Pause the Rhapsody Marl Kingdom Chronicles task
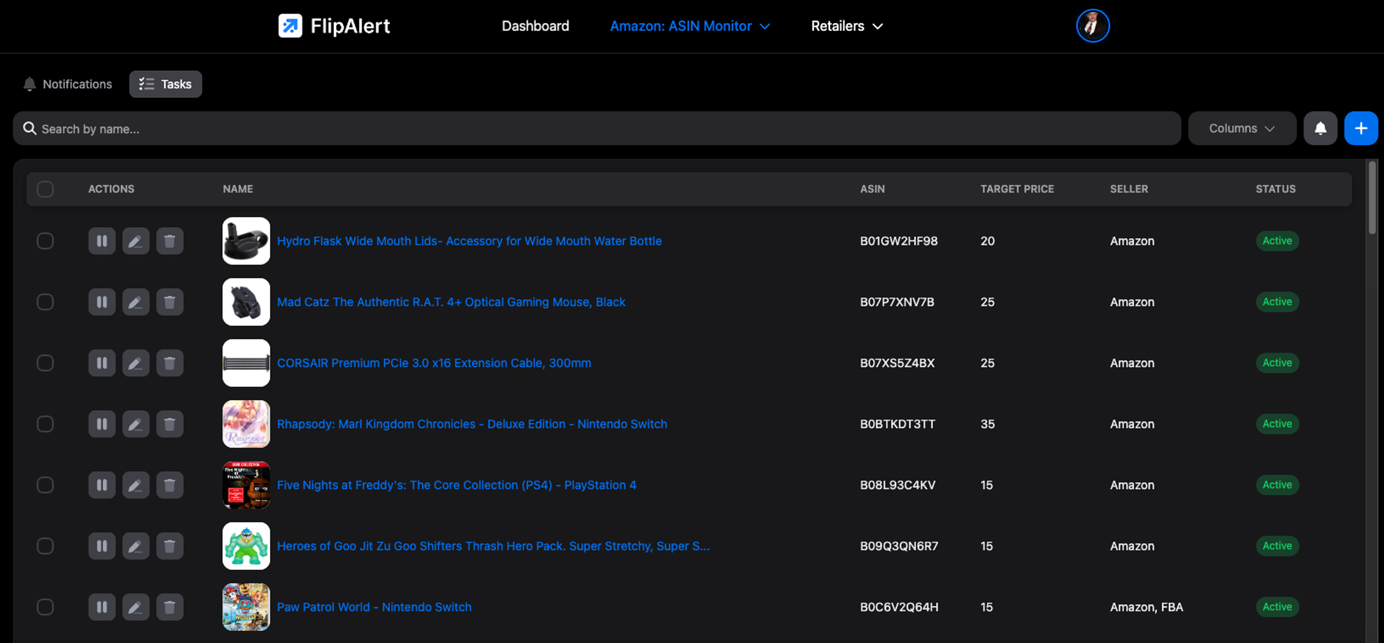Screen dimensions: 1384x643 (102, 424)
